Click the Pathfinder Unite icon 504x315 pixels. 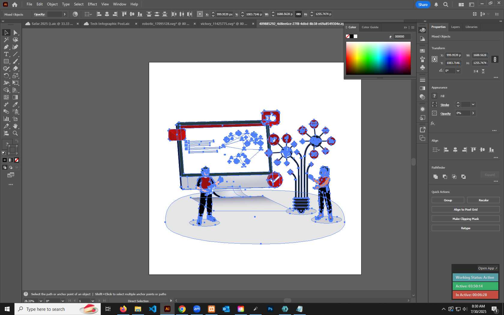[436, 177]
